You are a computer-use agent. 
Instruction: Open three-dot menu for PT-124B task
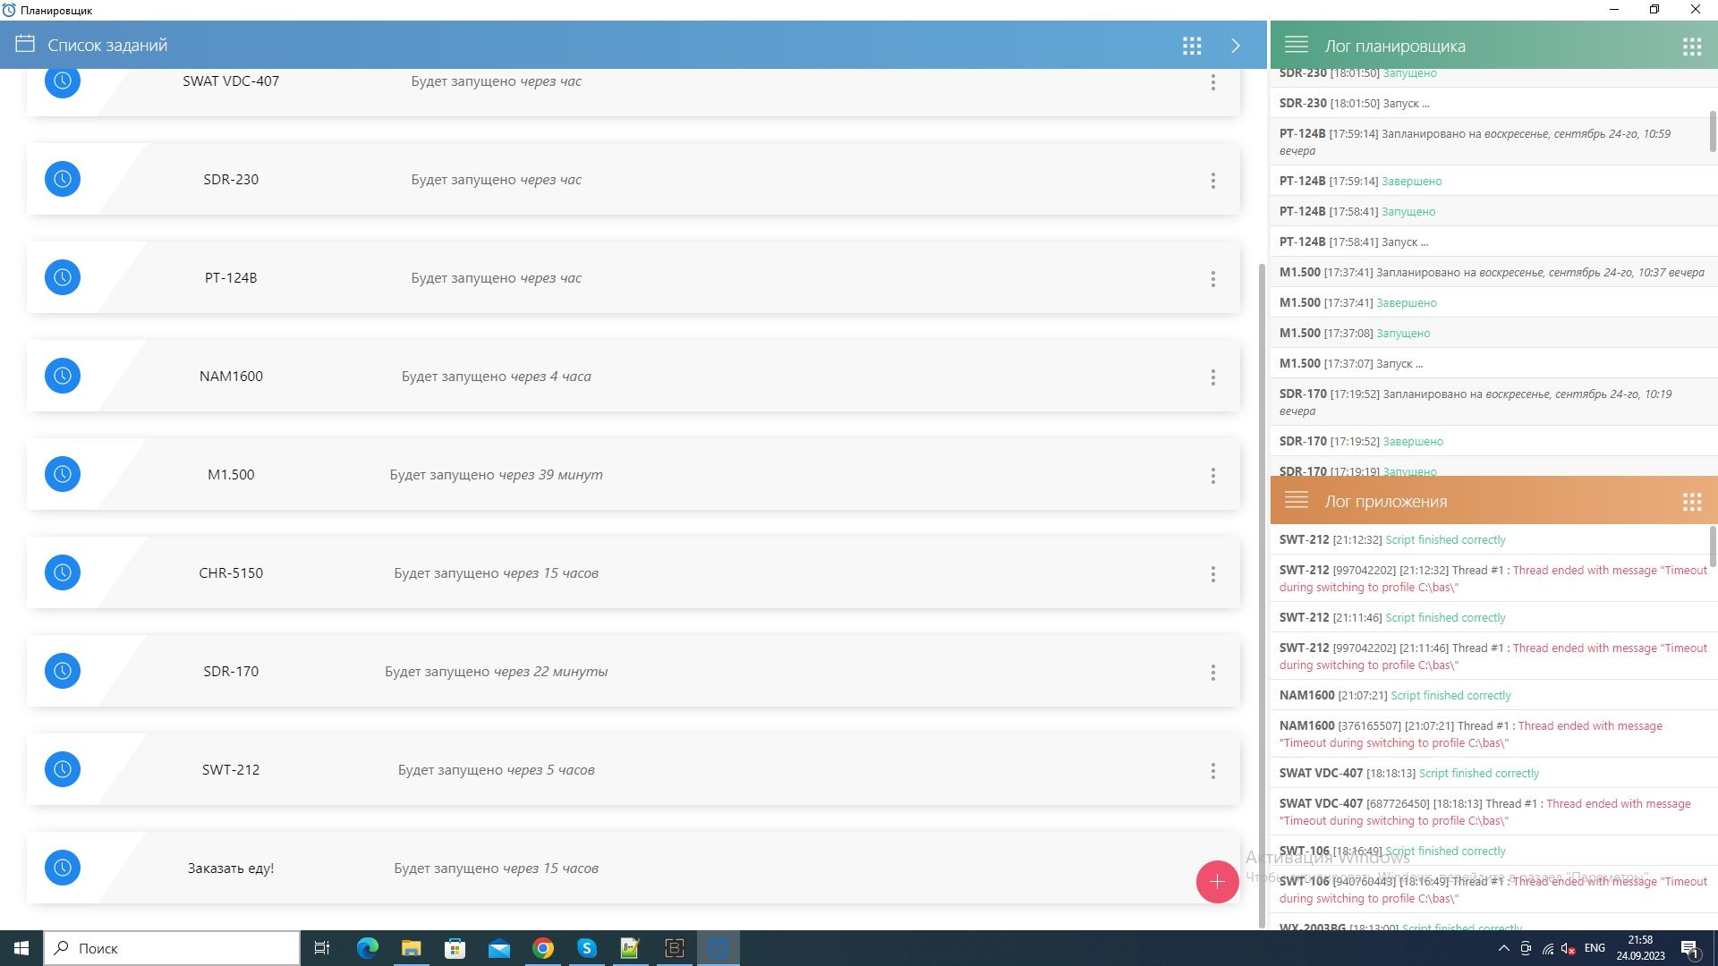tap(1213, 279)
